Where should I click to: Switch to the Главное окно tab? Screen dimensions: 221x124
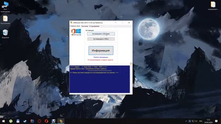click(x=75, y=26)
